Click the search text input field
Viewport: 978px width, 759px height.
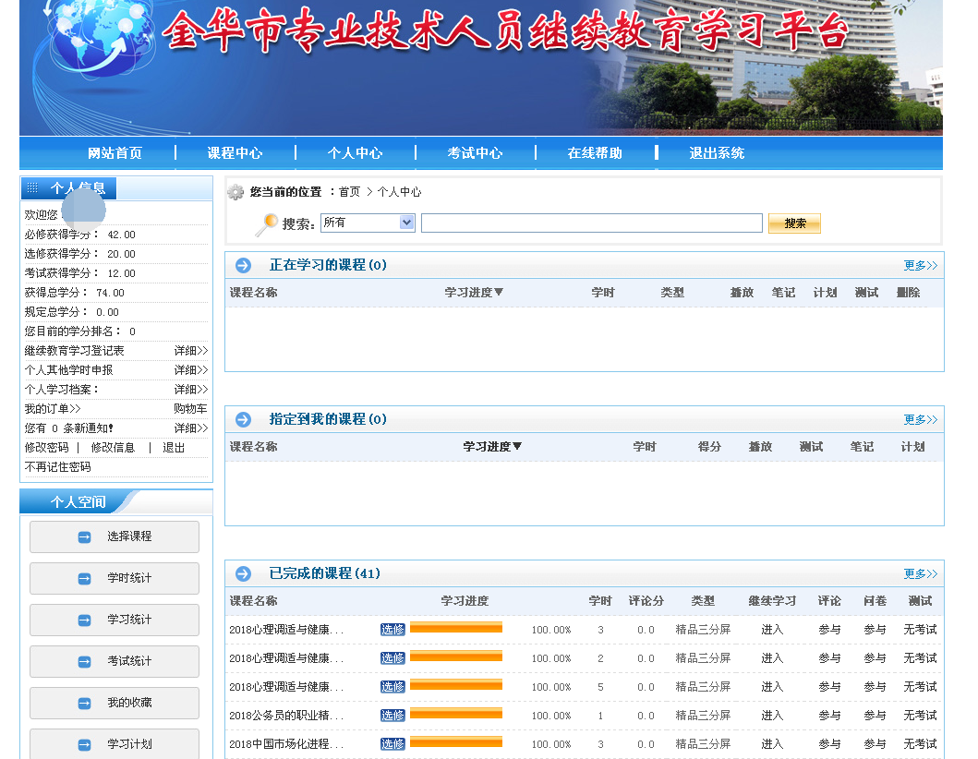pyautogui.click(x=591, y=223)
